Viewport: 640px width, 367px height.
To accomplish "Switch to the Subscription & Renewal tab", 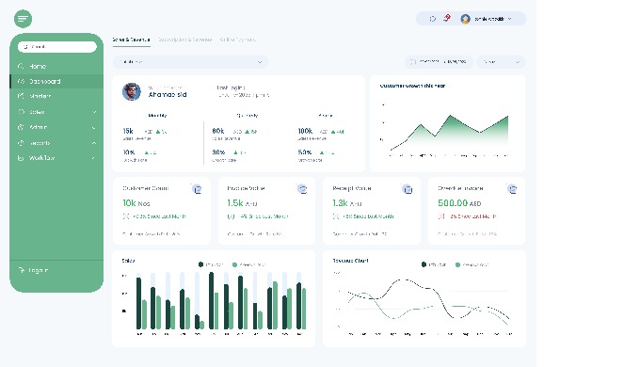I will click(x=184, y=40).
